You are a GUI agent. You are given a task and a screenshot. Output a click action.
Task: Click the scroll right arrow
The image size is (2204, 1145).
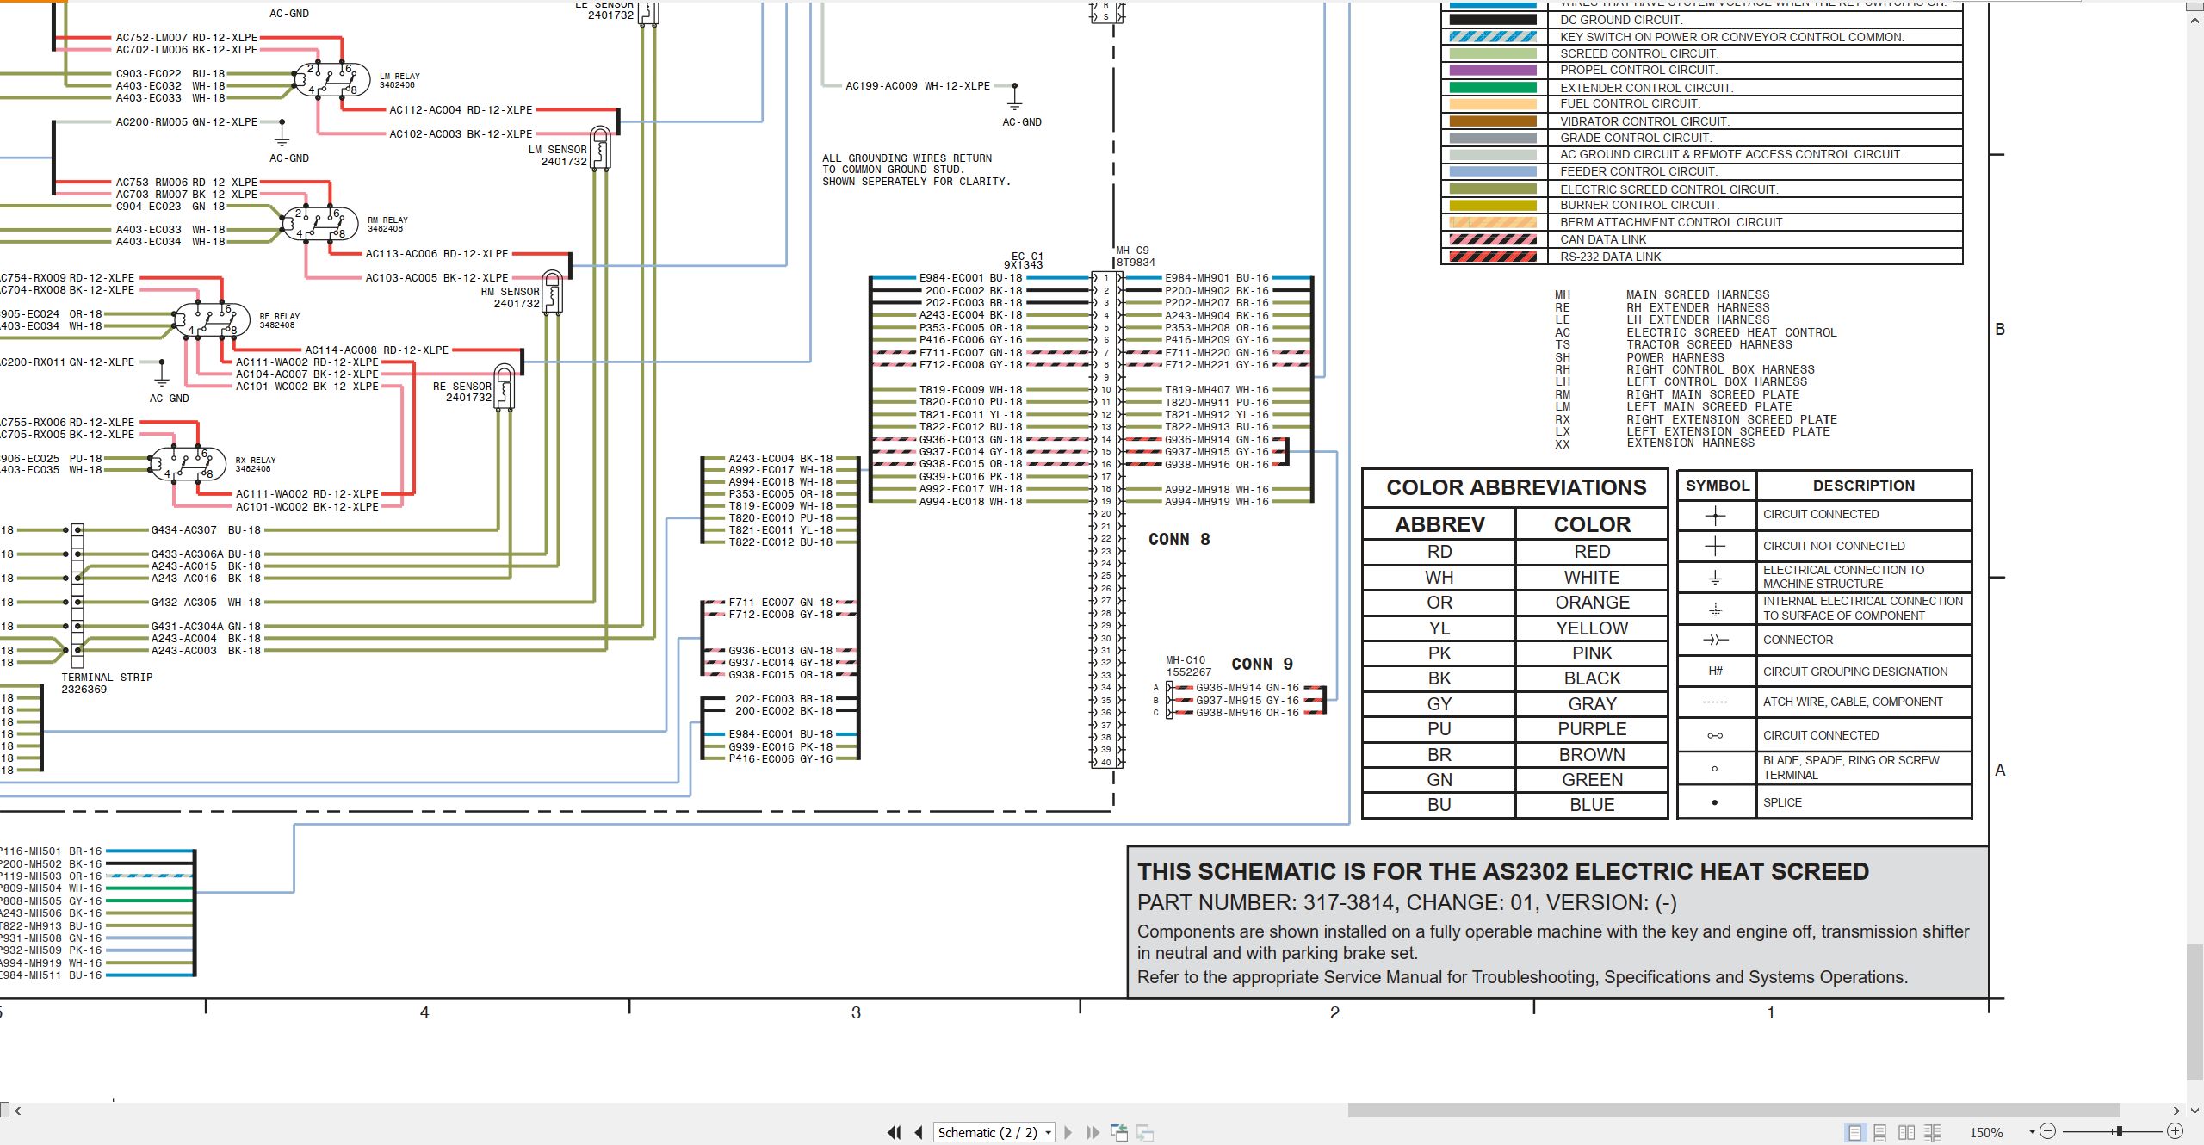[x=2176, y=1111]
